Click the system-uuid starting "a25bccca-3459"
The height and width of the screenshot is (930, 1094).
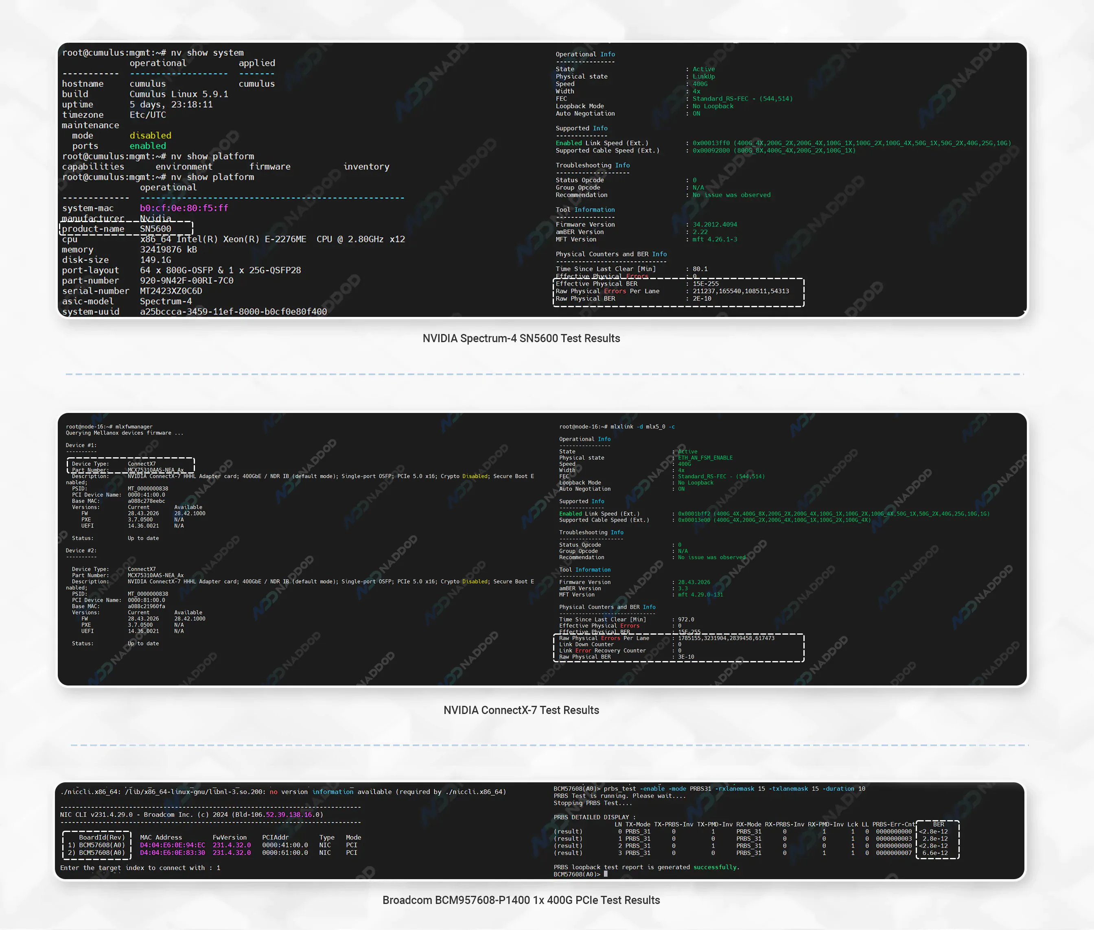point(233,312)
